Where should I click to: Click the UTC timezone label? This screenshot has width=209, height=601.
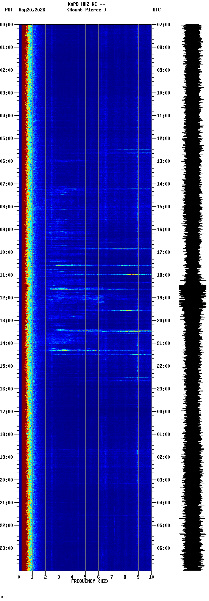click(x=157, y=10)
